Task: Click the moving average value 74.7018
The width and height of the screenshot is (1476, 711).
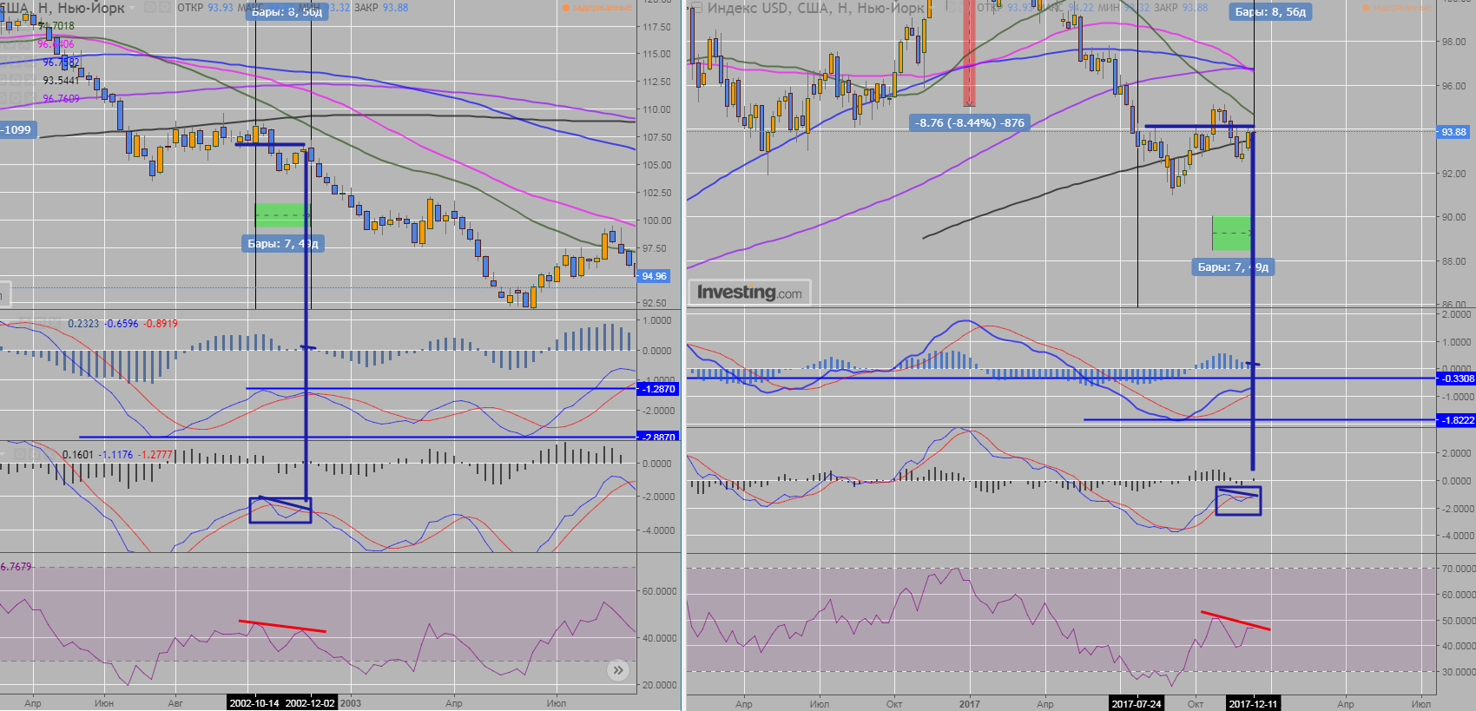Action: 56,26
